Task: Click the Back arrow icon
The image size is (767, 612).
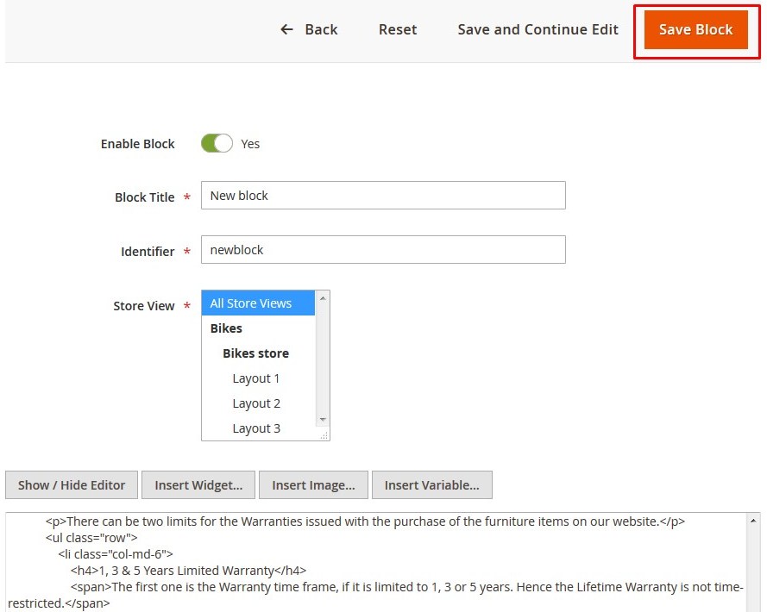Action: pyautogui.click(x=286, y=30)
